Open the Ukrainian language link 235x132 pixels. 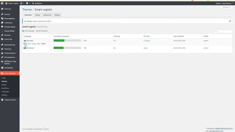tap(30, 48)
